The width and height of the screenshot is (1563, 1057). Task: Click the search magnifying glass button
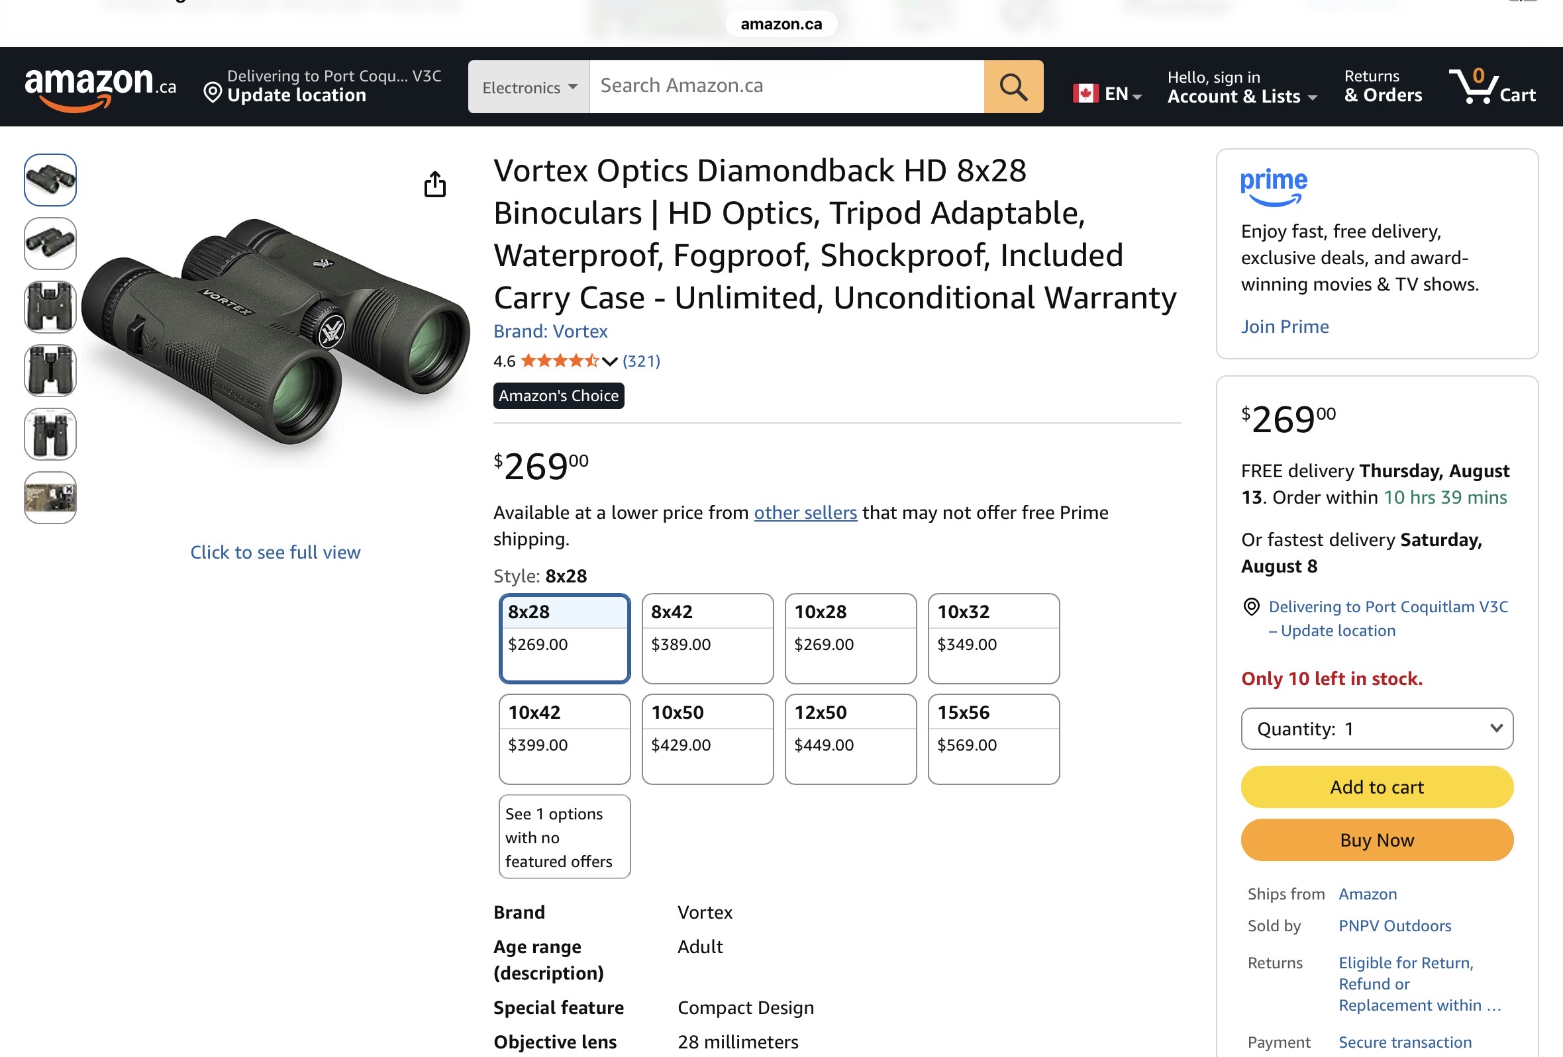[1013, 87]
